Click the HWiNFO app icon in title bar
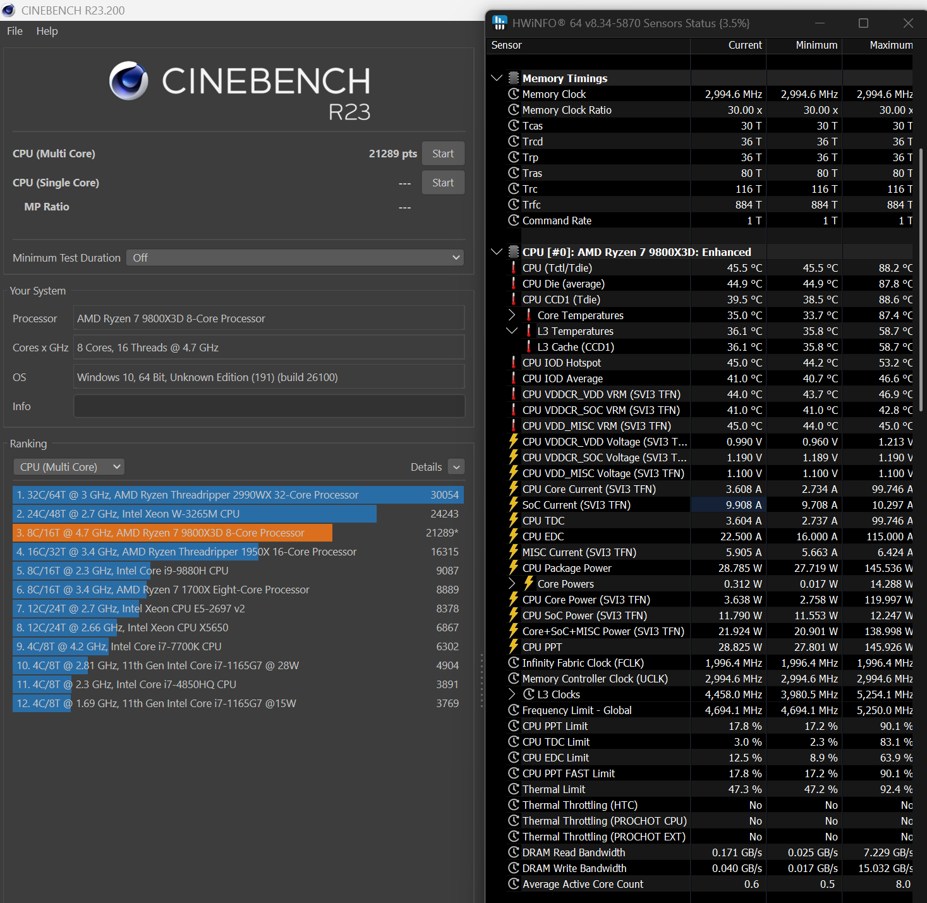 coord(499,23)
